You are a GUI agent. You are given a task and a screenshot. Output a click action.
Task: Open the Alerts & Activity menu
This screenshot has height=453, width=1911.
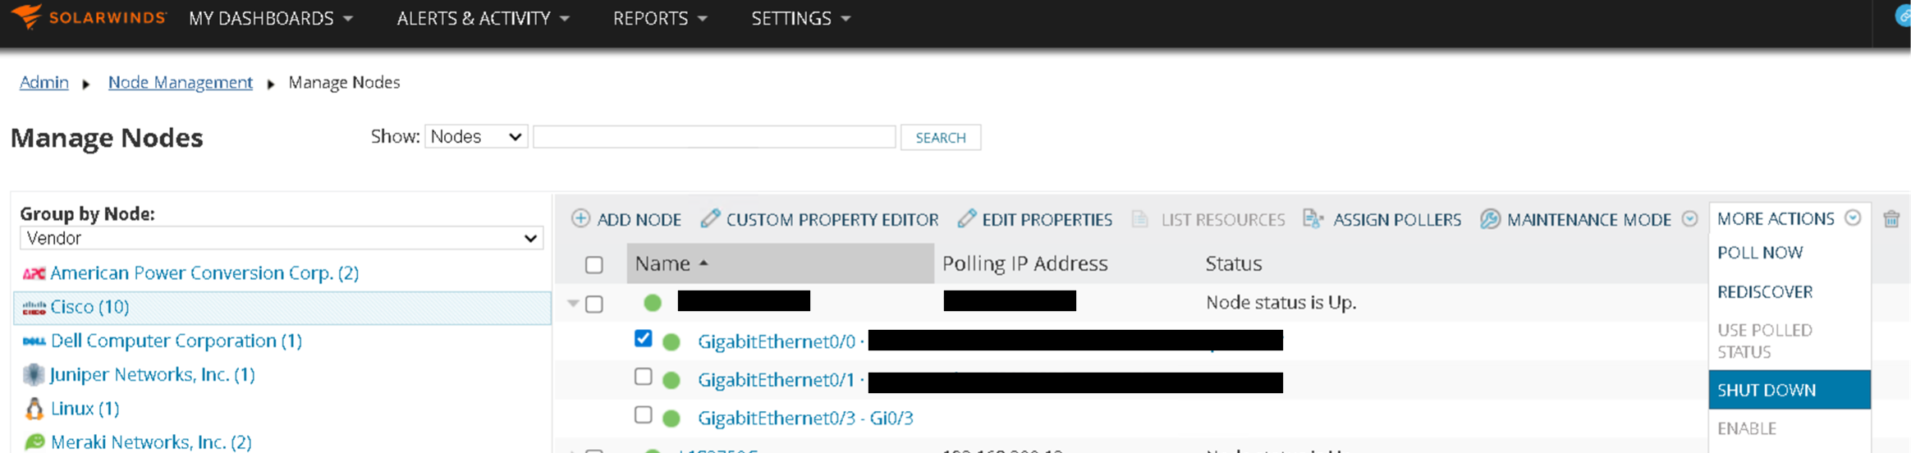pos(483,18)
